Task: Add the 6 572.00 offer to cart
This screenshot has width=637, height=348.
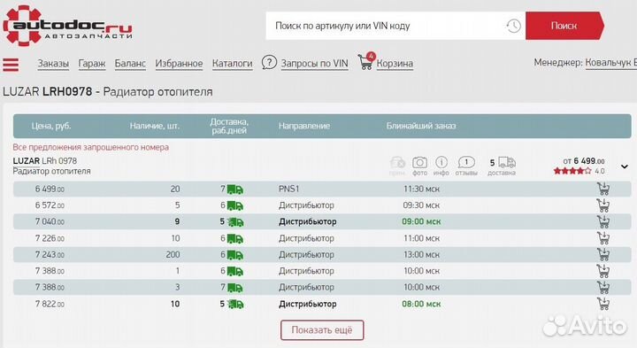Action: (x=603, y=205)
